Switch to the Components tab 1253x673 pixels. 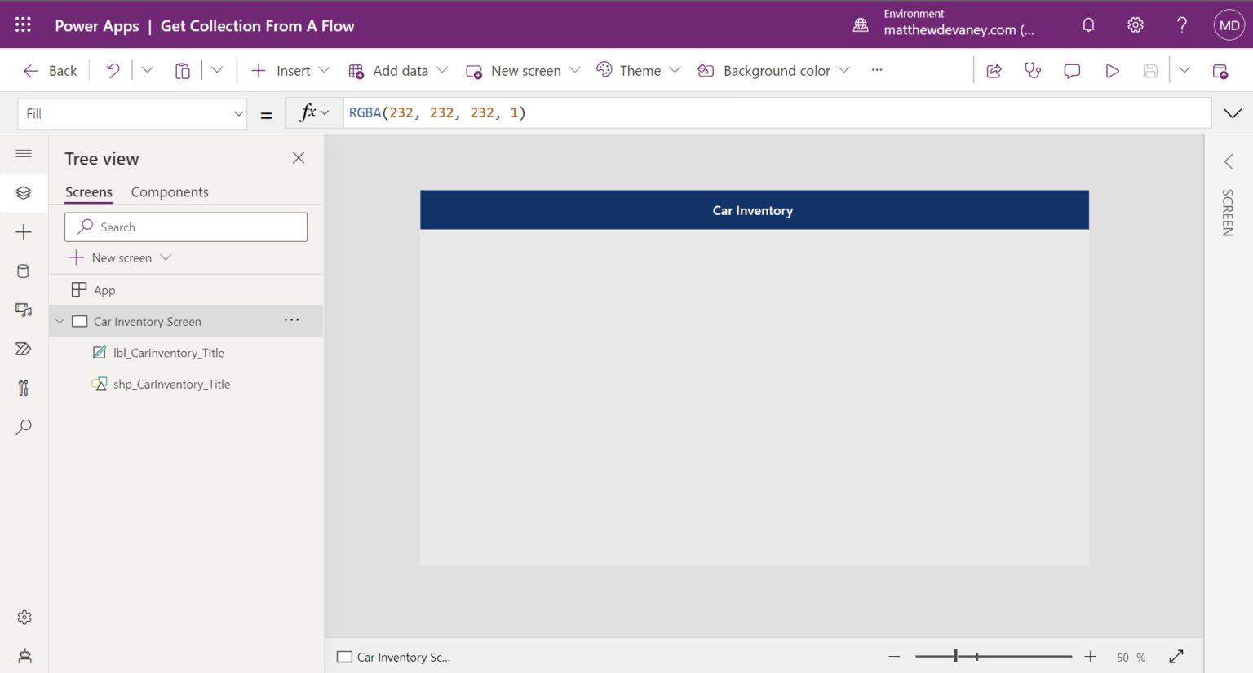coord(170,191)
